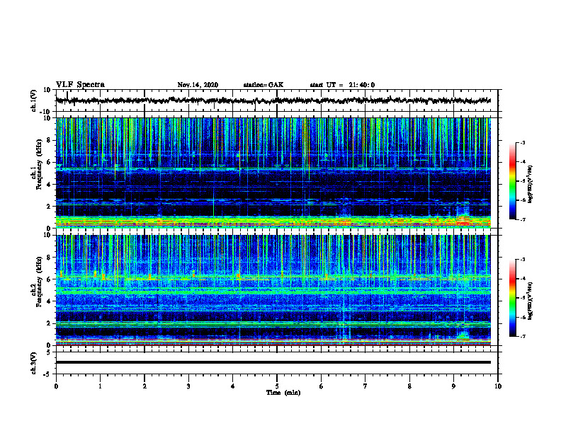This screenshot has height=433, width=561.
Task: Click the "-10" tick on ch.1(V) axis
Action: click(46, 112)
